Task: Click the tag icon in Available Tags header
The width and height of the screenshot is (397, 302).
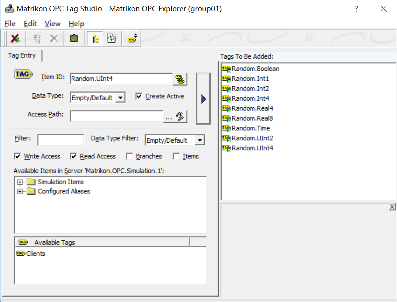Action: pos(23,242)
